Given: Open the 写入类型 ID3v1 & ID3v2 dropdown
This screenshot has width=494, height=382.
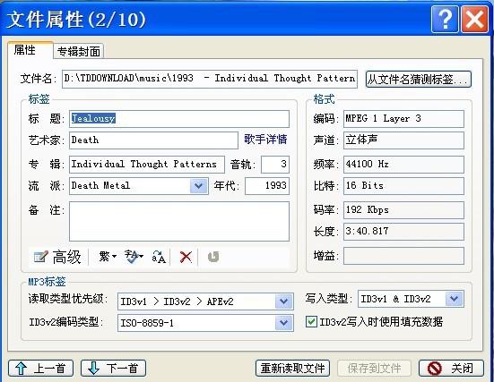Looking at the screenshot, I should click(454, 299).
